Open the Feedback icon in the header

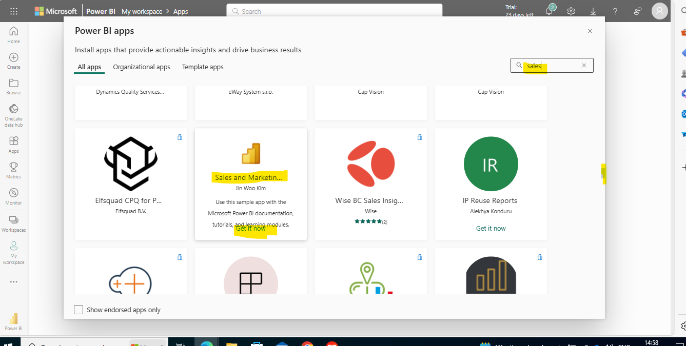pos(637,11)
